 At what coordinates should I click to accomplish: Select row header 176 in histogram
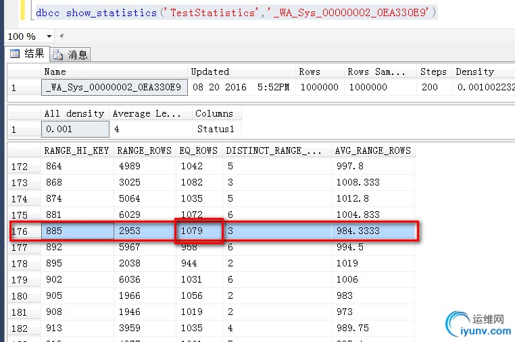tap(24, 231)
